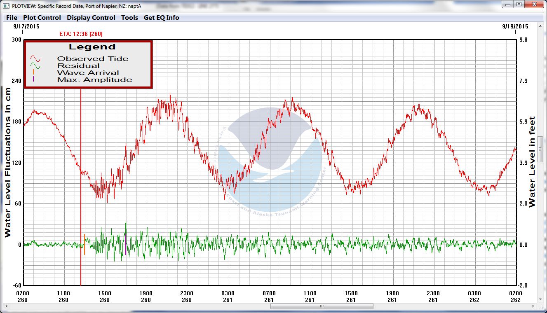Click the PLOTVIEW application icon in title bar
Screen dimensions: 547x313
(6, 6)
